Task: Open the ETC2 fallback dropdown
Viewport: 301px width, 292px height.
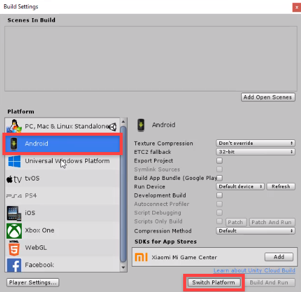Action: pyautogui.click(x=256, y=152)
